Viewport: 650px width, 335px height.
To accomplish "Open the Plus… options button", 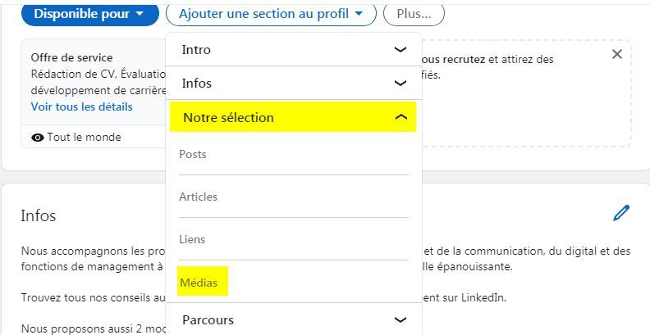I will pyautogui.click(x=414, y=14).
